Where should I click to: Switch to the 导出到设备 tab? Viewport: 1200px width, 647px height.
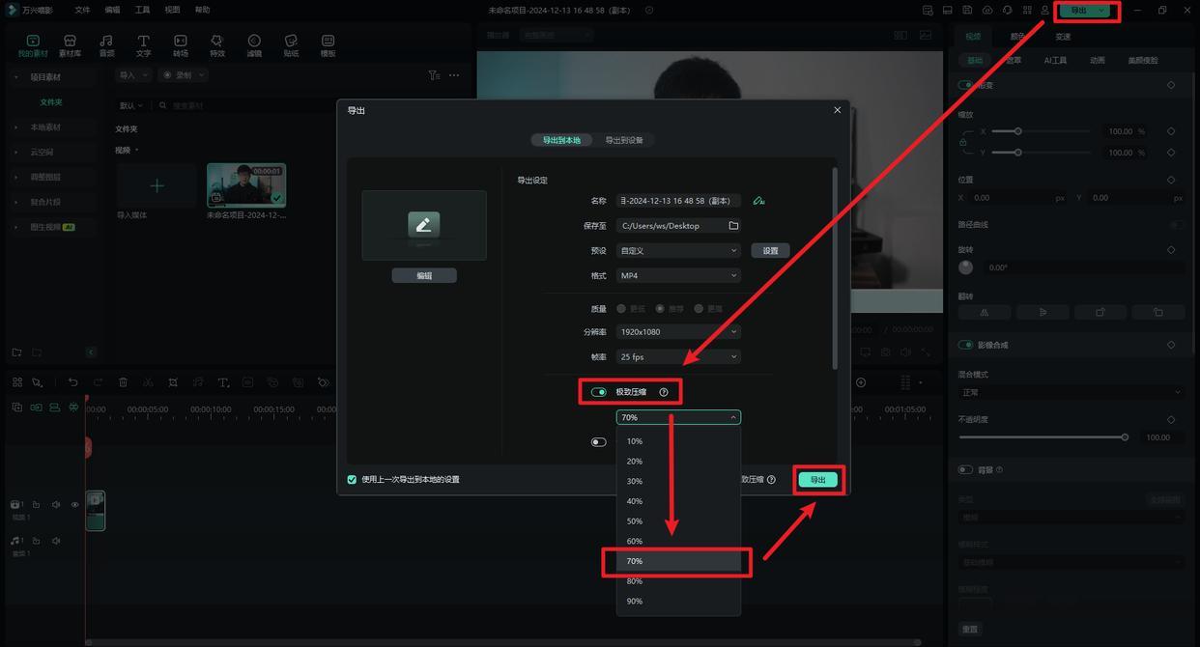click(624, 140)
